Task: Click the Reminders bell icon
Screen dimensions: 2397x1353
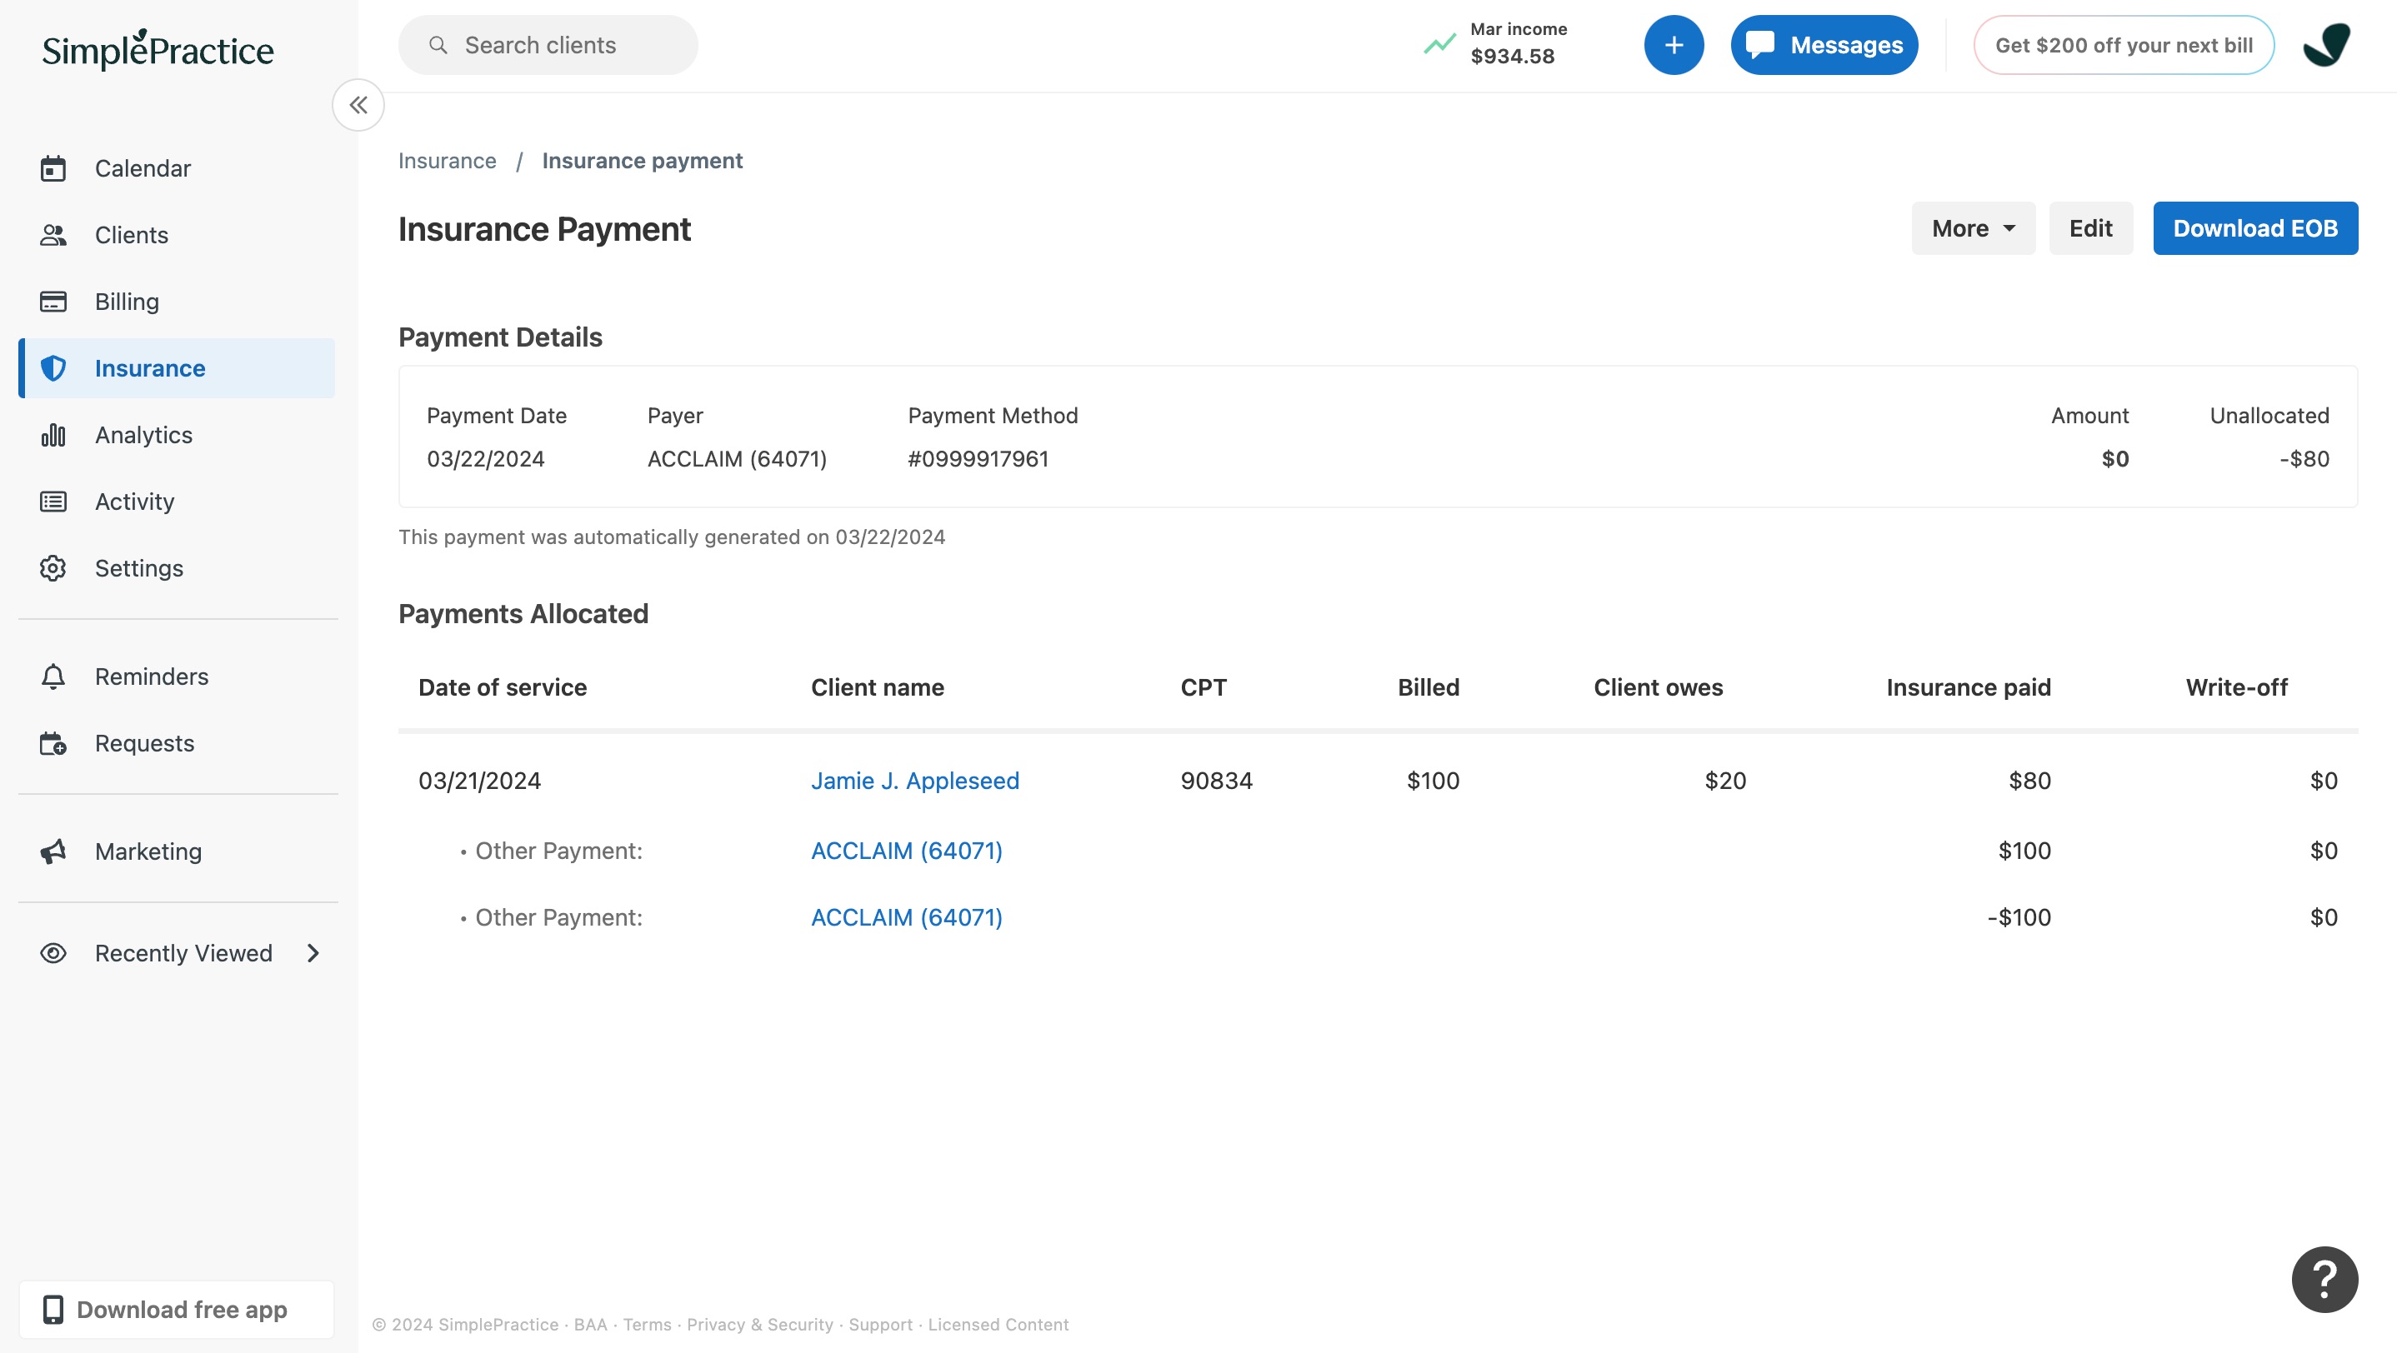Action: click(x=53, y=676)
